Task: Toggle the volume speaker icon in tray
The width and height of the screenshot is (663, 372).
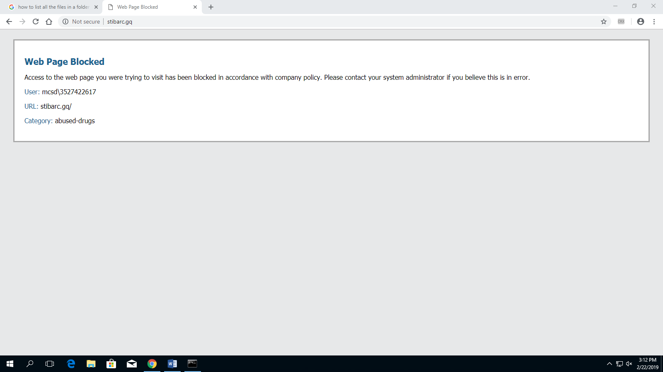Action: 629,364
